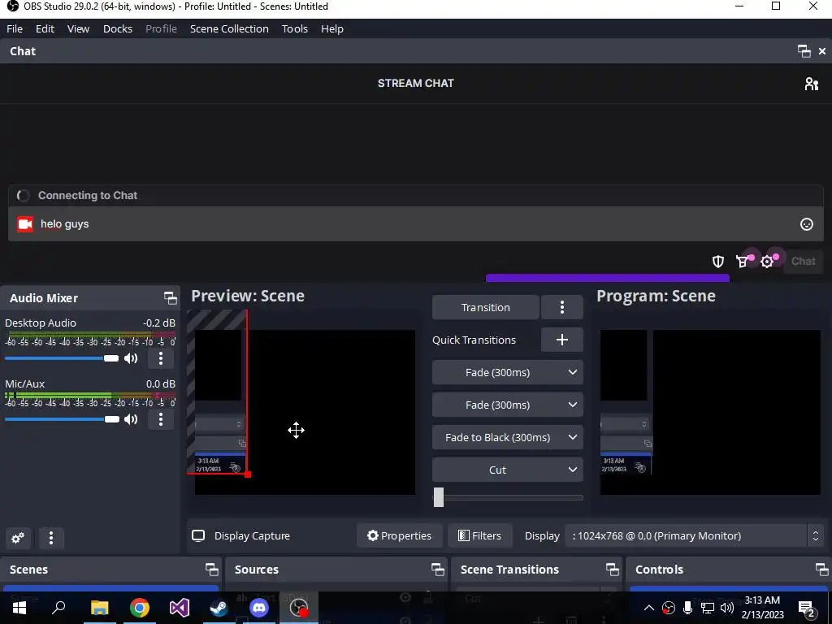
Task: Open chat settings gear icon
Action: [x=767, y=261]
